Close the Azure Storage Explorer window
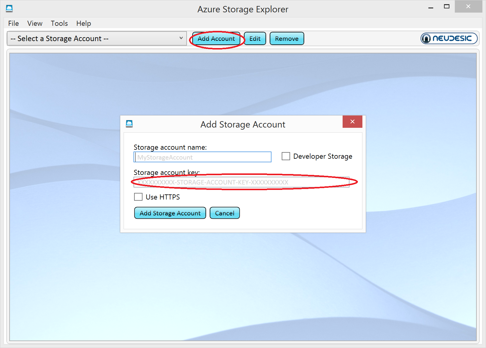The height and width of the screenshot is (348, 486). [x=468, y=7]
